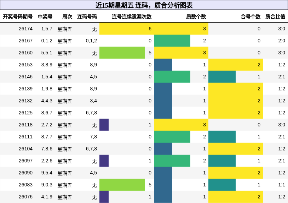
Task: Select the '连号连续遗漏次数' column header
Action: pyautogui.click(x=132, y=17)
